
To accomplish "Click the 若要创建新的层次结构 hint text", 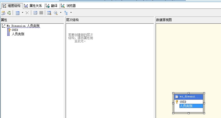I will pyautogui.click(x=80, y=38).
